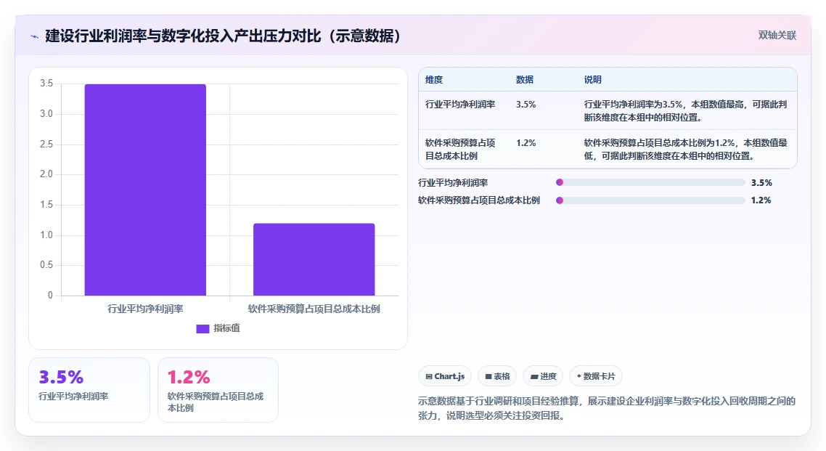Click the 软件采购预算占项目总成本比例 label in progress list
The height and width of the screenshot is (451, 826).
479,200
